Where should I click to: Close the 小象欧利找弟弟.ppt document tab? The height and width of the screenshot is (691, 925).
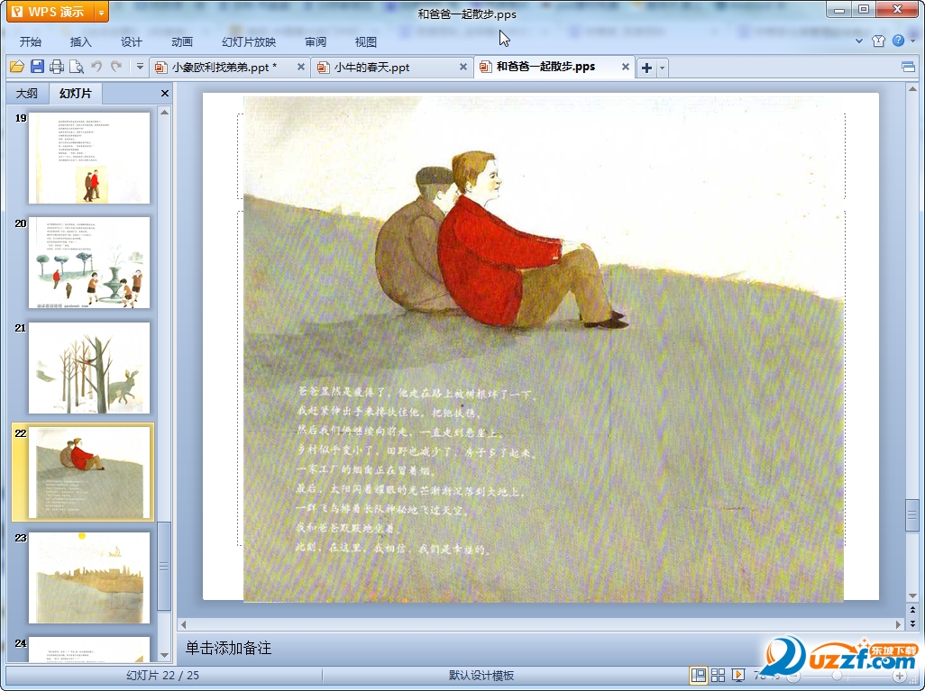[x=301, y=67]
